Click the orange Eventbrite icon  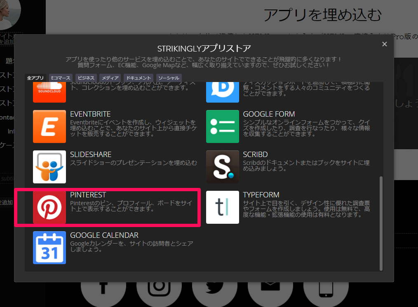coord(49,127)
